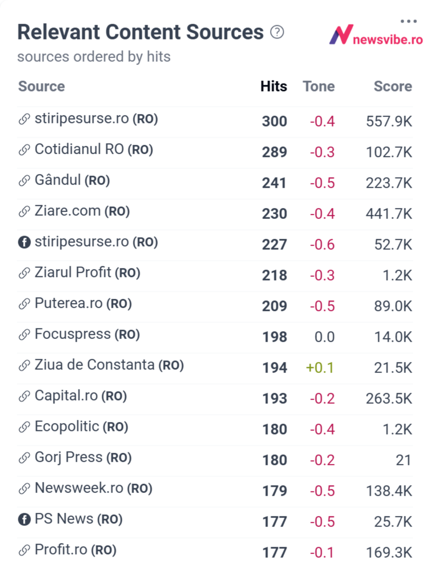This screenshot has height=582, width=430.
Task: Sort by the Hits column header
Action: point(274,86)
